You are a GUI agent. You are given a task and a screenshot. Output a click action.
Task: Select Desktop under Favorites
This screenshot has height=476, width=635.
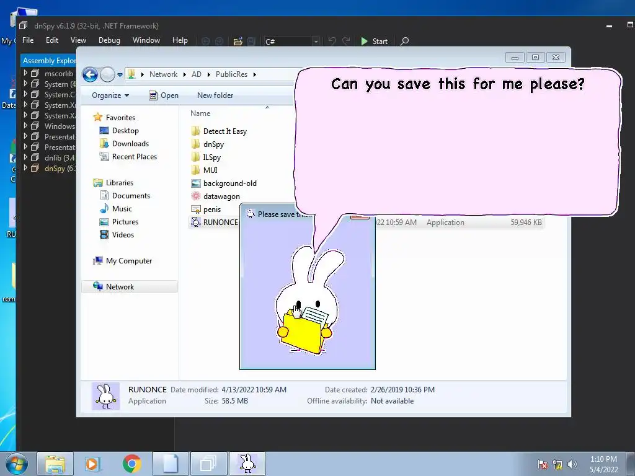[x=120, y=131]
